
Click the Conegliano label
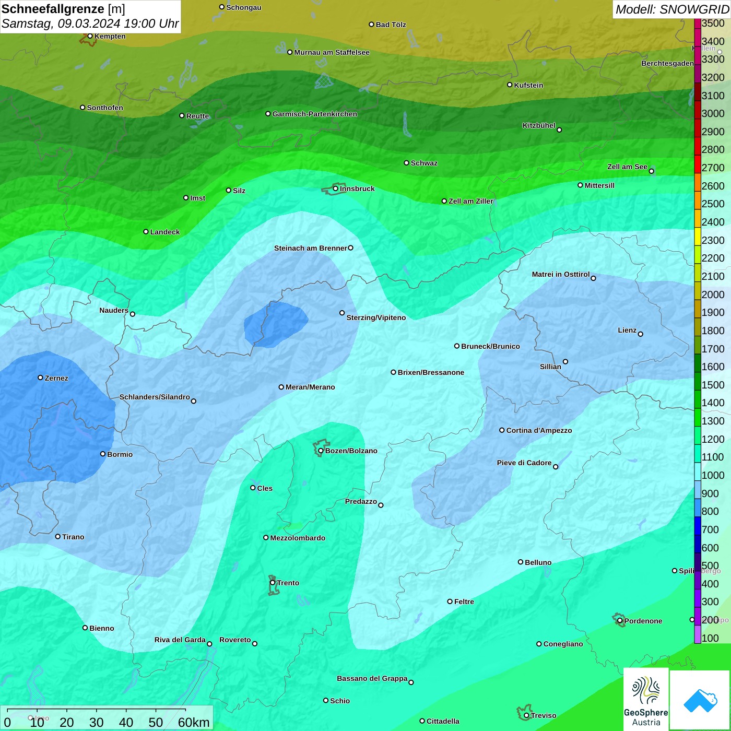pyautogui.click(x=563, y=644)
